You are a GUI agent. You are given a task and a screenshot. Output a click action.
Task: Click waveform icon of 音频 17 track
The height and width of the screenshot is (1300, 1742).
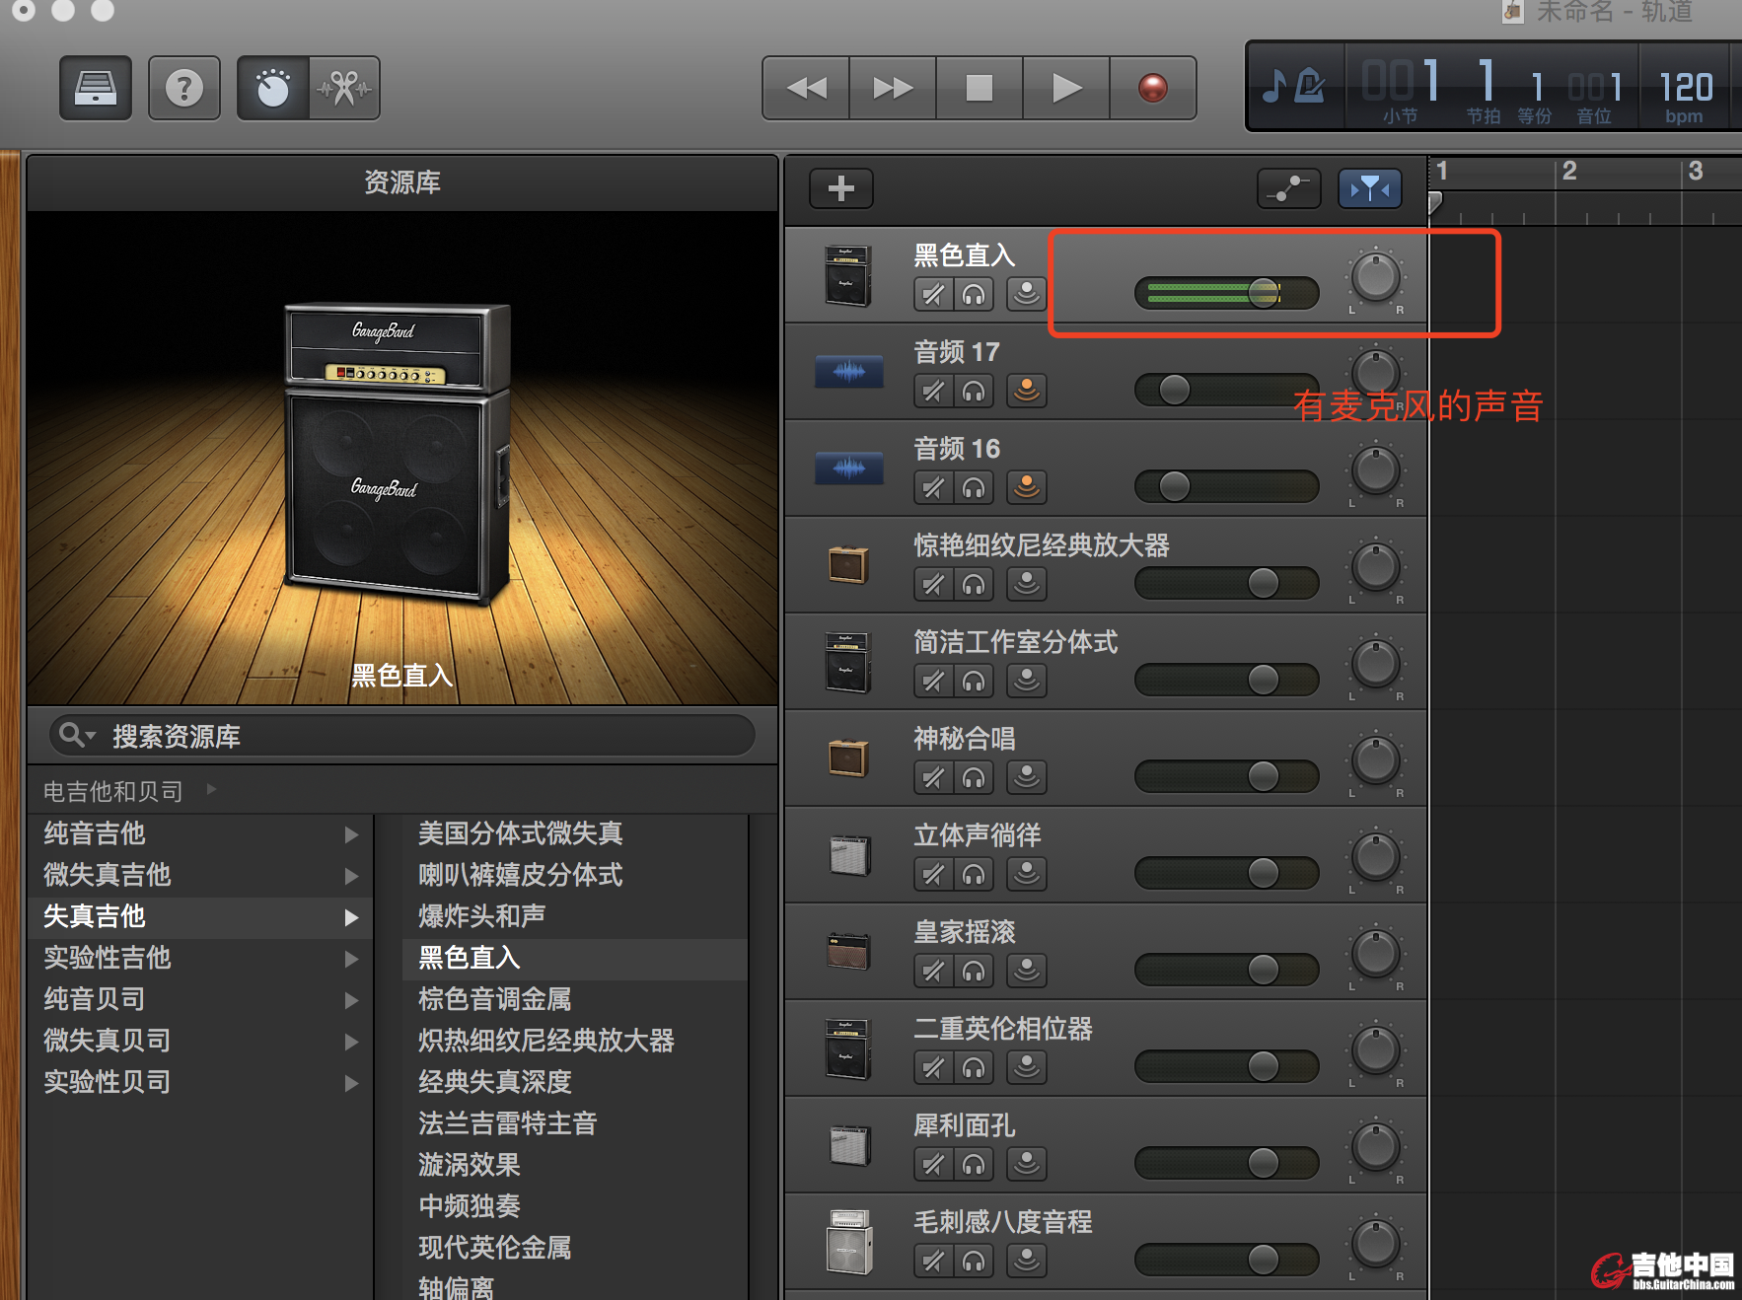848,372
